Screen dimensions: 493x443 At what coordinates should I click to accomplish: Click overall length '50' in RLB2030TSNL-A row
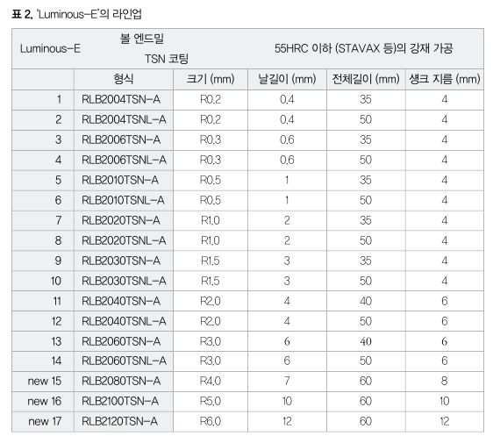[366, 281]
